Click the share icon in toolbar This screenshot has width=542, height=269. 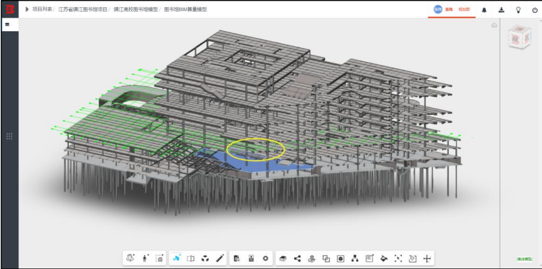(297, 258)
